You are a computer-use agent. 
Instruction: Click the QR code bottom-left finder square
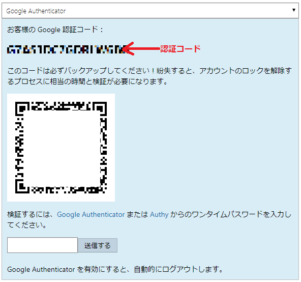point(22,186)
